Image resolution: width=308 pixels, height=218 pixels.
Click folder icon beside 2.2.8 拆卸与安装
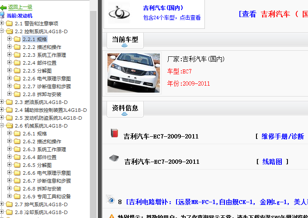(x=17, y=94)
